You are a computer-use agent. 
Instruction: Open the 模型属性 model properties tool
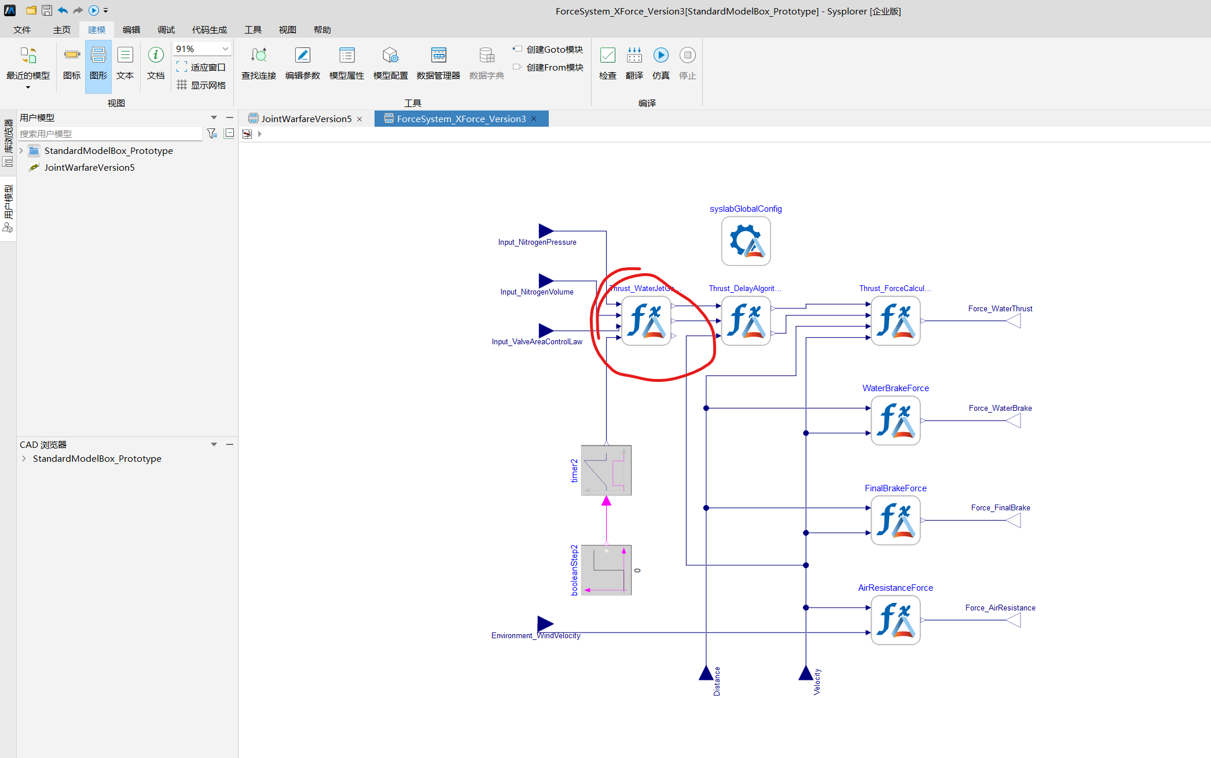point(347,63)
